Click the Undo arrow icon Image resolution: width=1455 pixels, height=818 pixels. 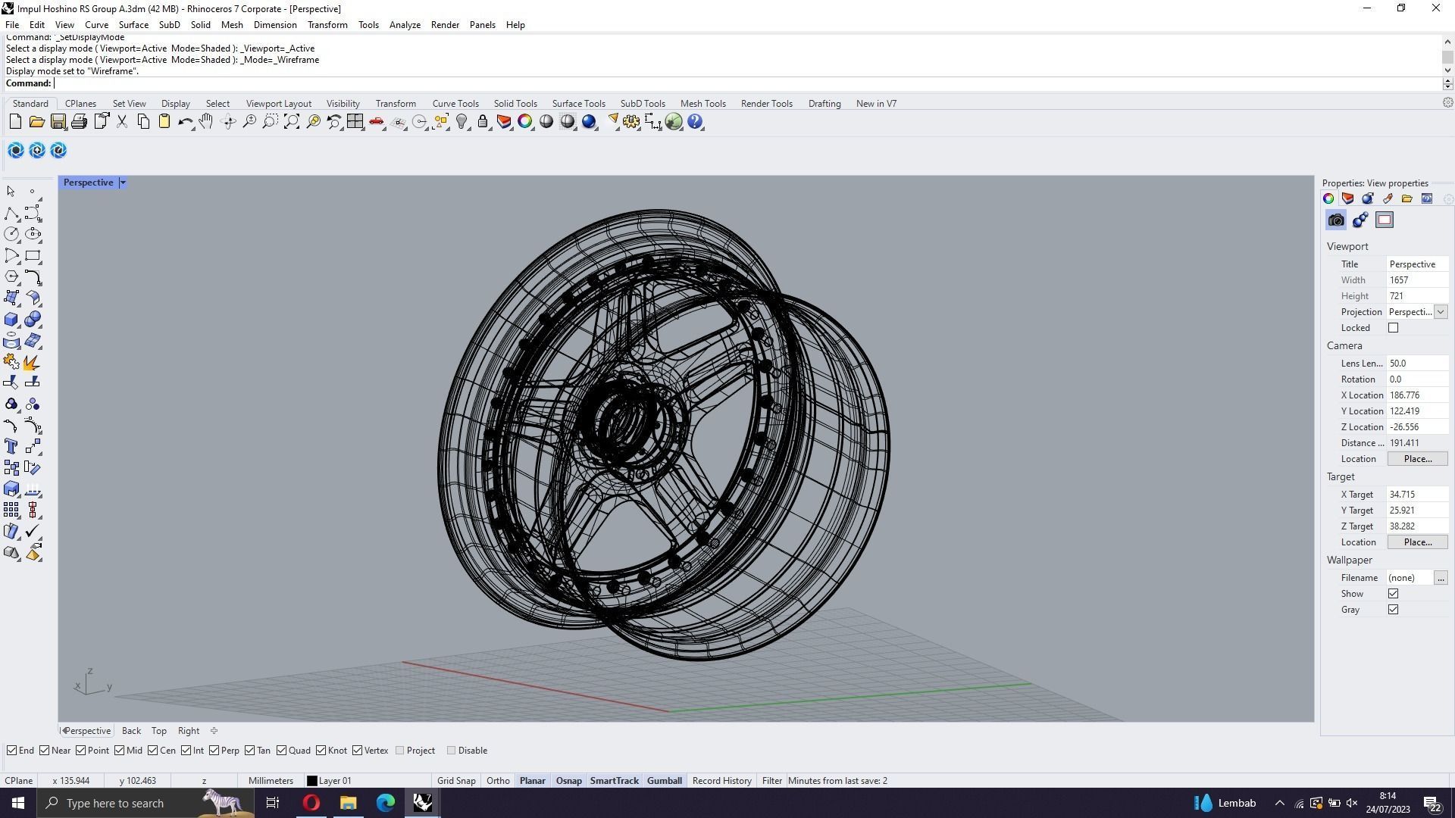click(185, 122)
